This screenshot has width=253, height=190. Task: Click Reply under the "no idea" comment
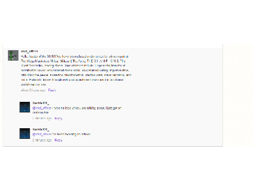pyautogui.click(x=59, y=118)
